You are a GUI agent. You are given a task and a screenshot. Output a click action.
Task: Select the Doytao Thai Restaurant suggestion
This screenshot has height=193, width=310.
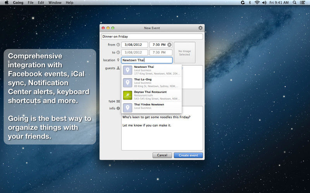click(x=152, y=95)
